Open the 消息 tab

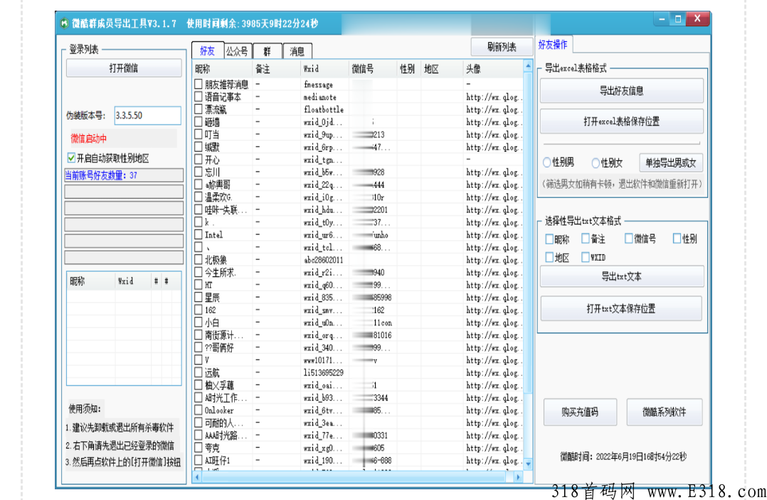tap(297, 51)
